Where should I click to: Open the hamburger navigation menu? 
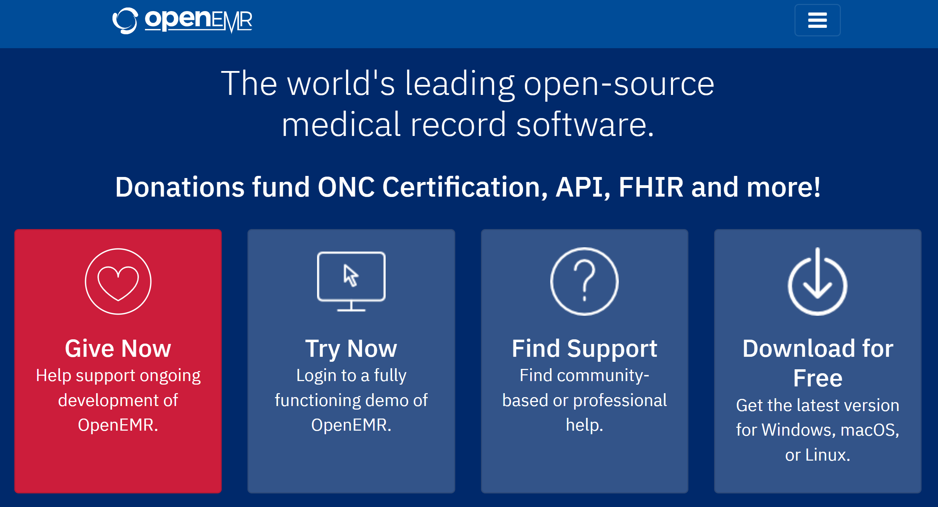817,20
